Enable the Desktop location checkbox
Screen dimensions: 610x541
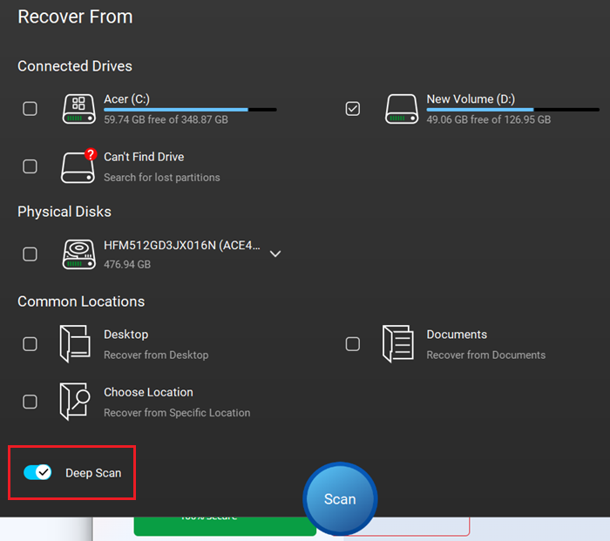30,344
